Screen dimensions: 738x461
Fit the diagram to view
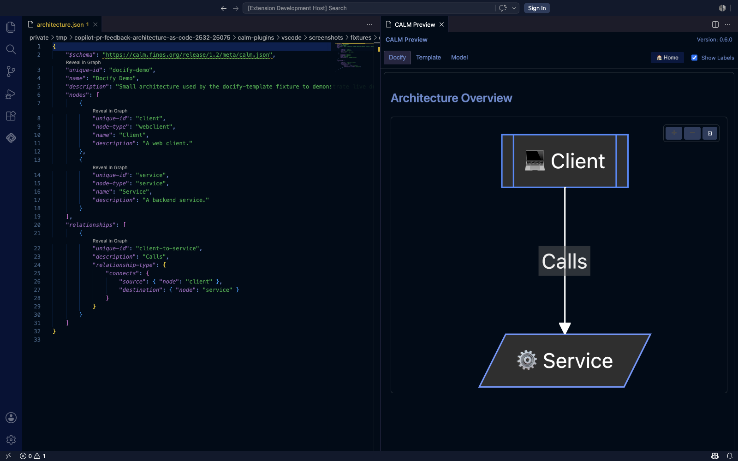click(710, 133)
